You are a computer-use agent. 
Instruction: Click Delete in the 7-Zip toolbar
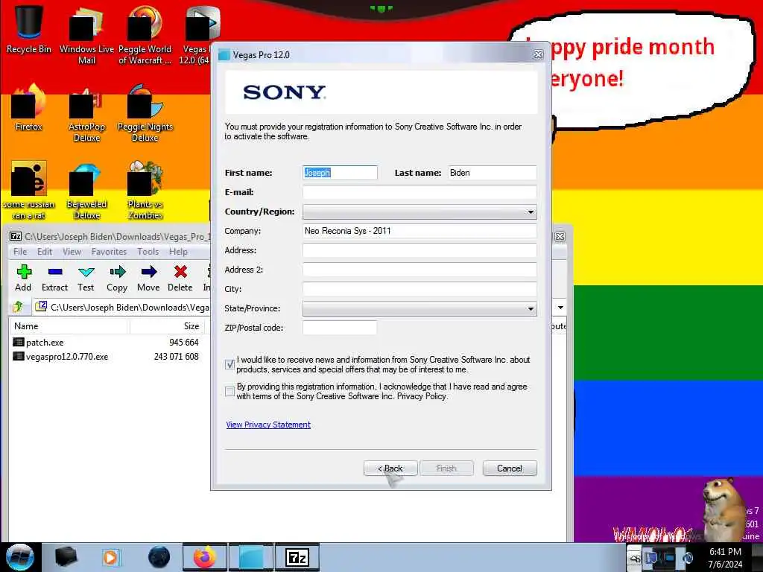[x=180, y=279]
